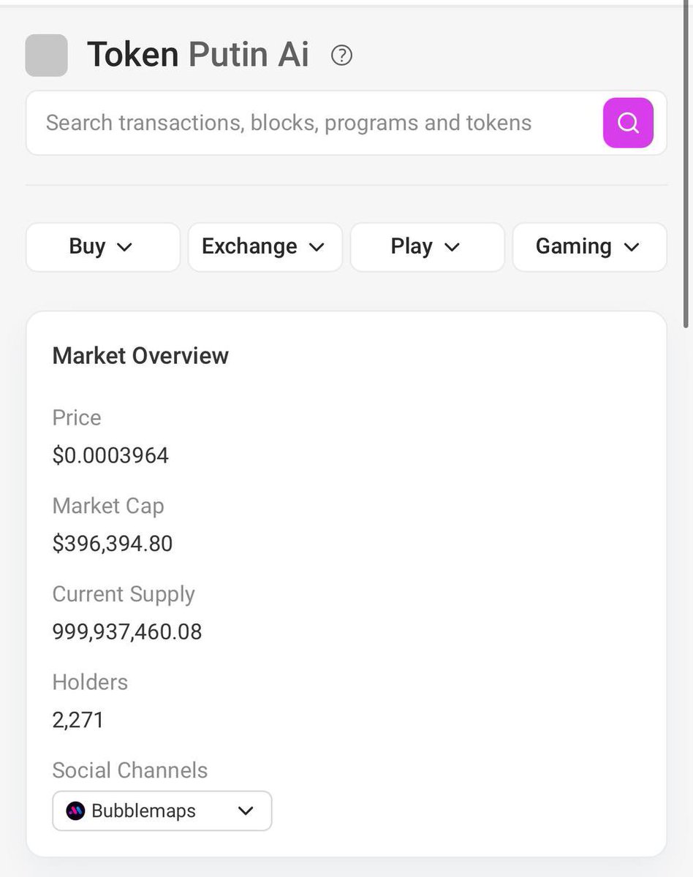This screenshot has width=693, height=877.
Task: Select the market cap value $396,394.80
Action: [x=113, y=544]
